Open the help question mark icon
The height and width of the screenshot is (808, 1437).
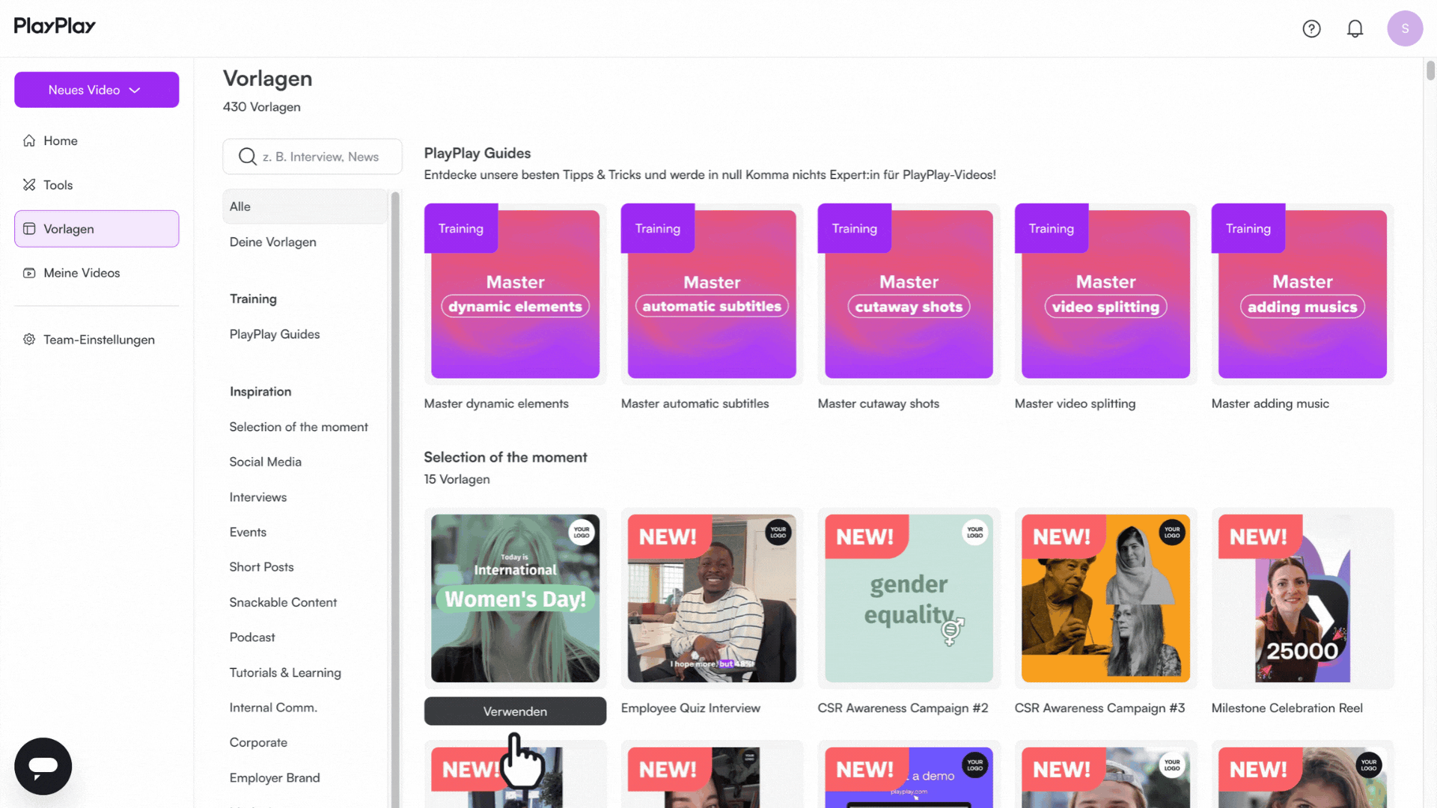point(1311,28)
